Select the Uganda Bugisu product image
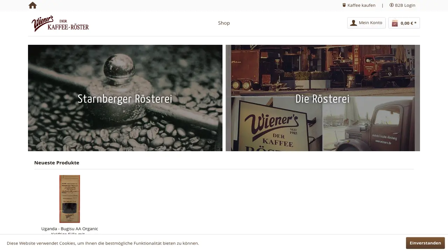 70,199
